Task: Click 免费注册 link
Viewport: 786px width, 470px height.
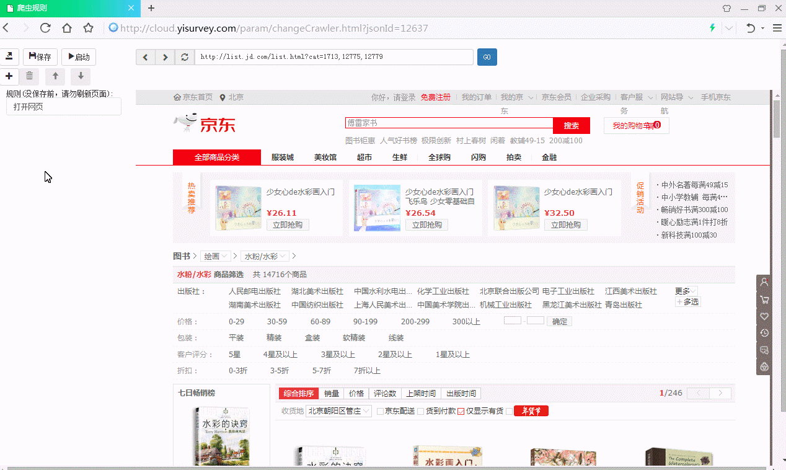Action: click(436, 97)
